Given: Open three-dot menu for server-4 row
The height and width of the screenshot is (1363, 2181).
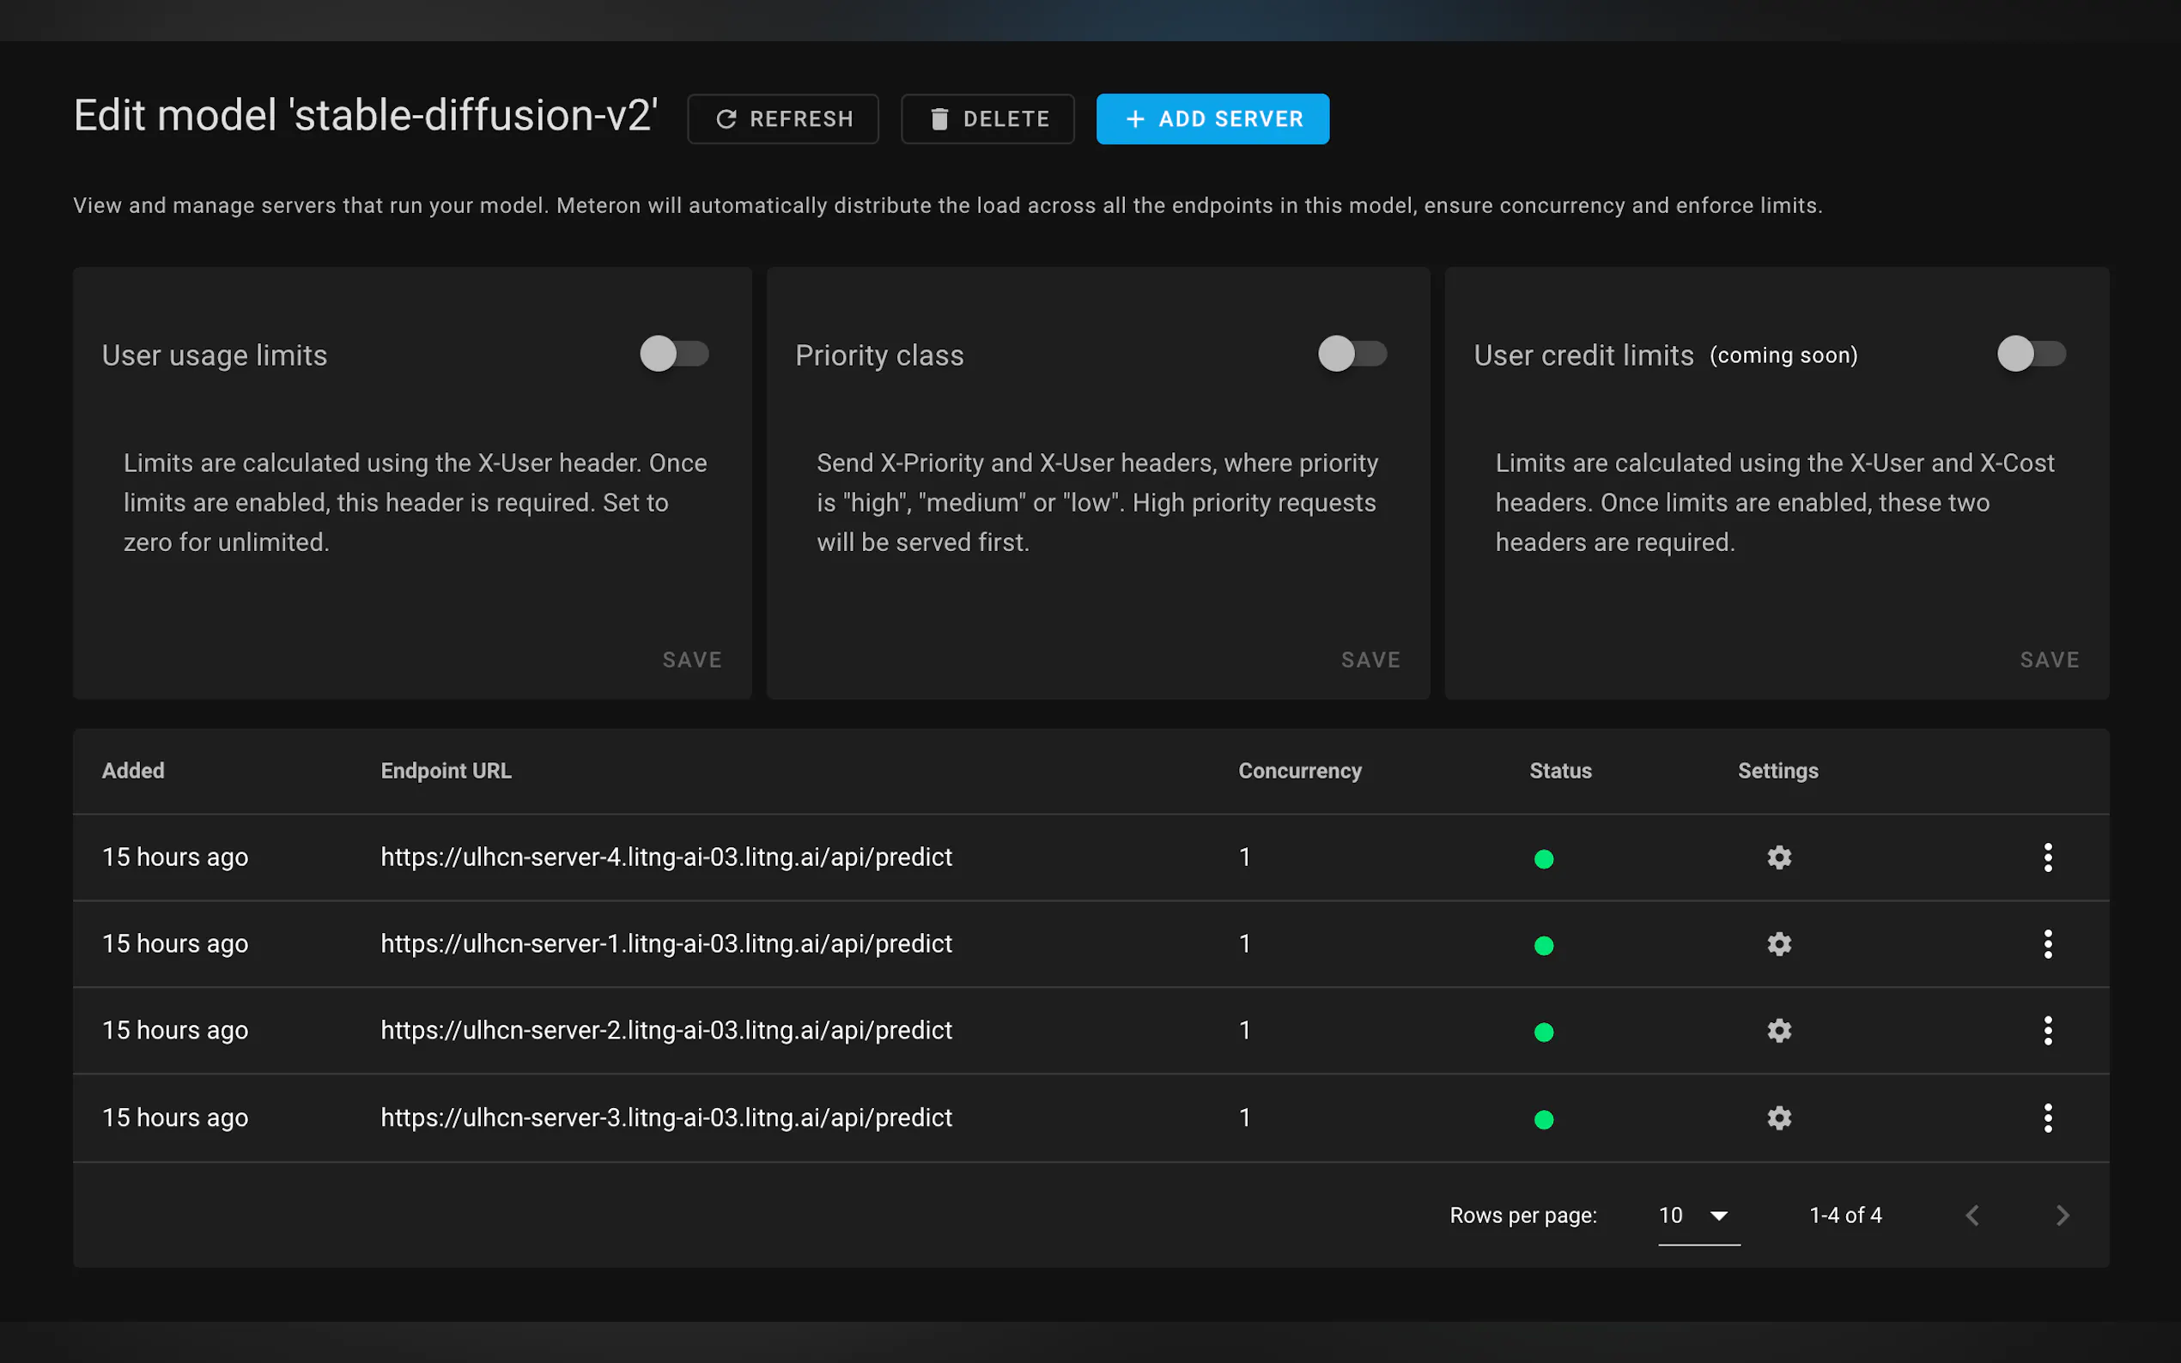Looking at the screenshot, I should (x=2048, y=857).
